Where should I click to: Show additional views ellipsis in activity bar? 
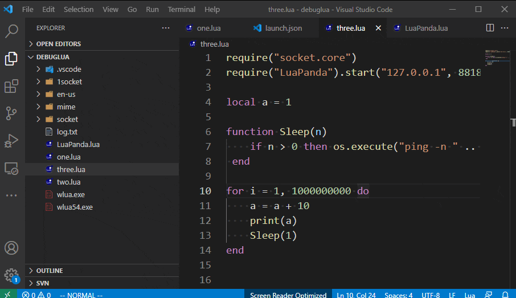[x=11, y=195]
